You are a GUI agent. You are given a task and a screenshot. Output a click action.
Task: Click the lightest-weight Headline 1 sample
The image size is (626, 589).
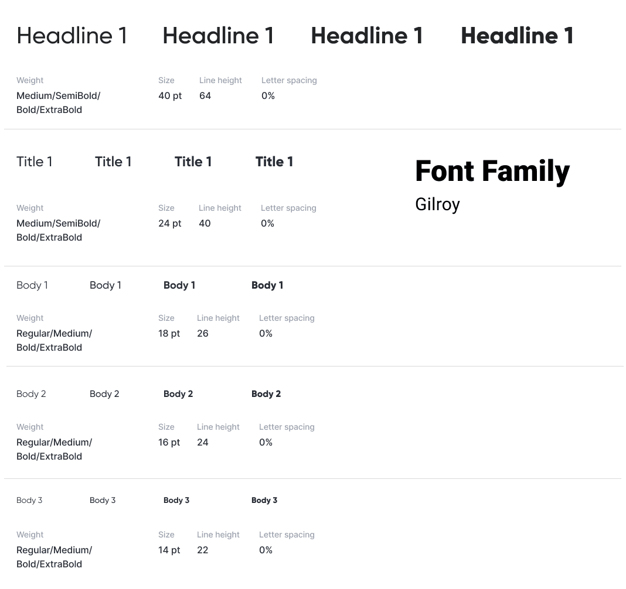[x=72, y=36]
